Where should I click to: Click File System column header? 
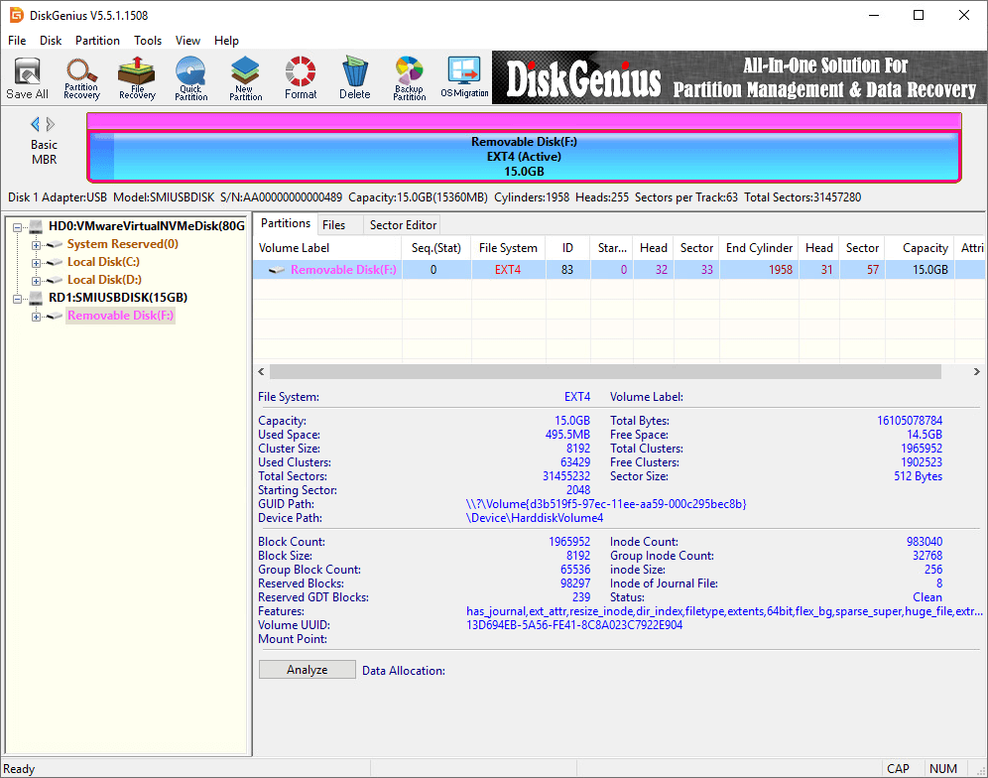click(508, 248)
